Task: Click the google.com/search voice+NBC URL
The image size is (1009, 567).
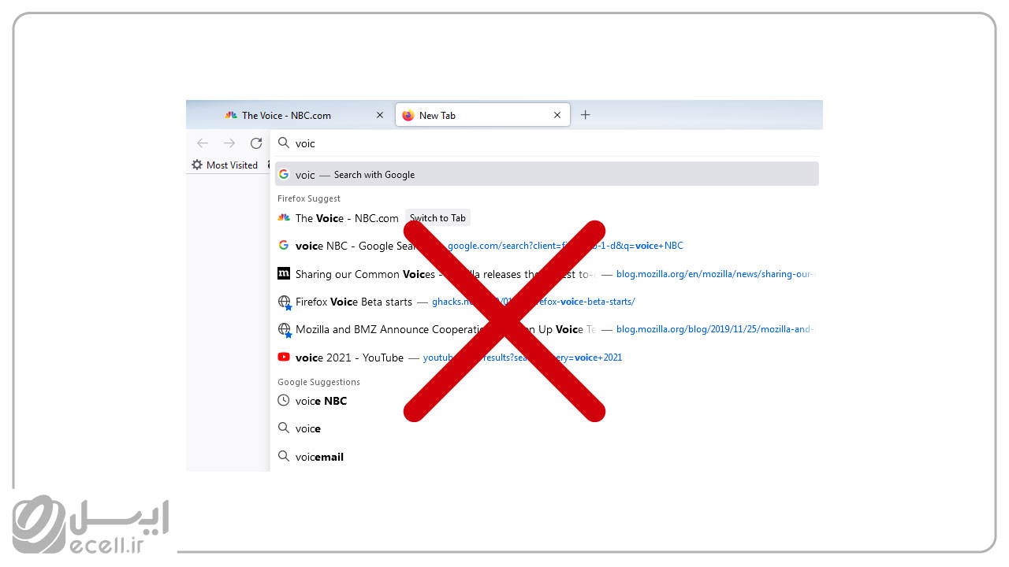Action: pos(565,246)
